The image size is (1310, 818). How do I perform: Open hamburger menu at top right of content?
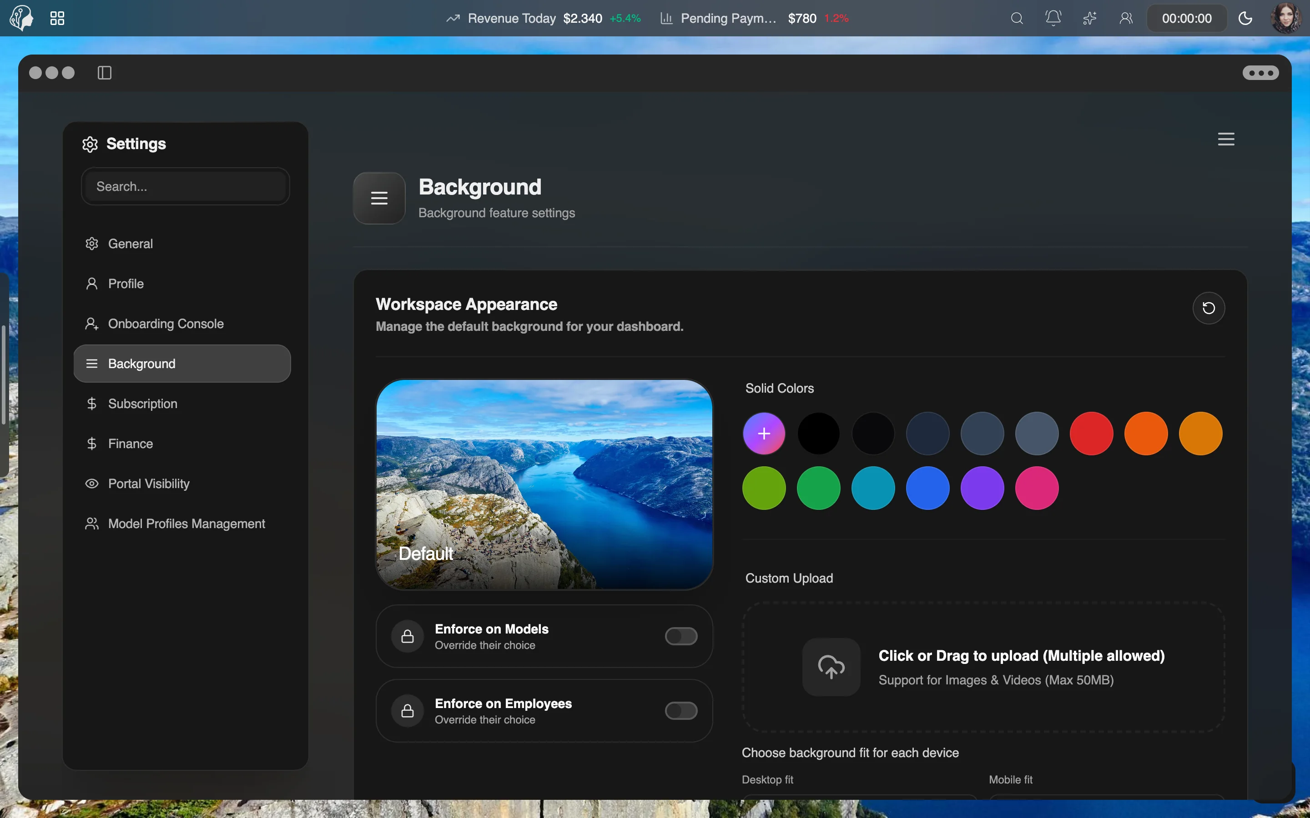[1226, 139]
